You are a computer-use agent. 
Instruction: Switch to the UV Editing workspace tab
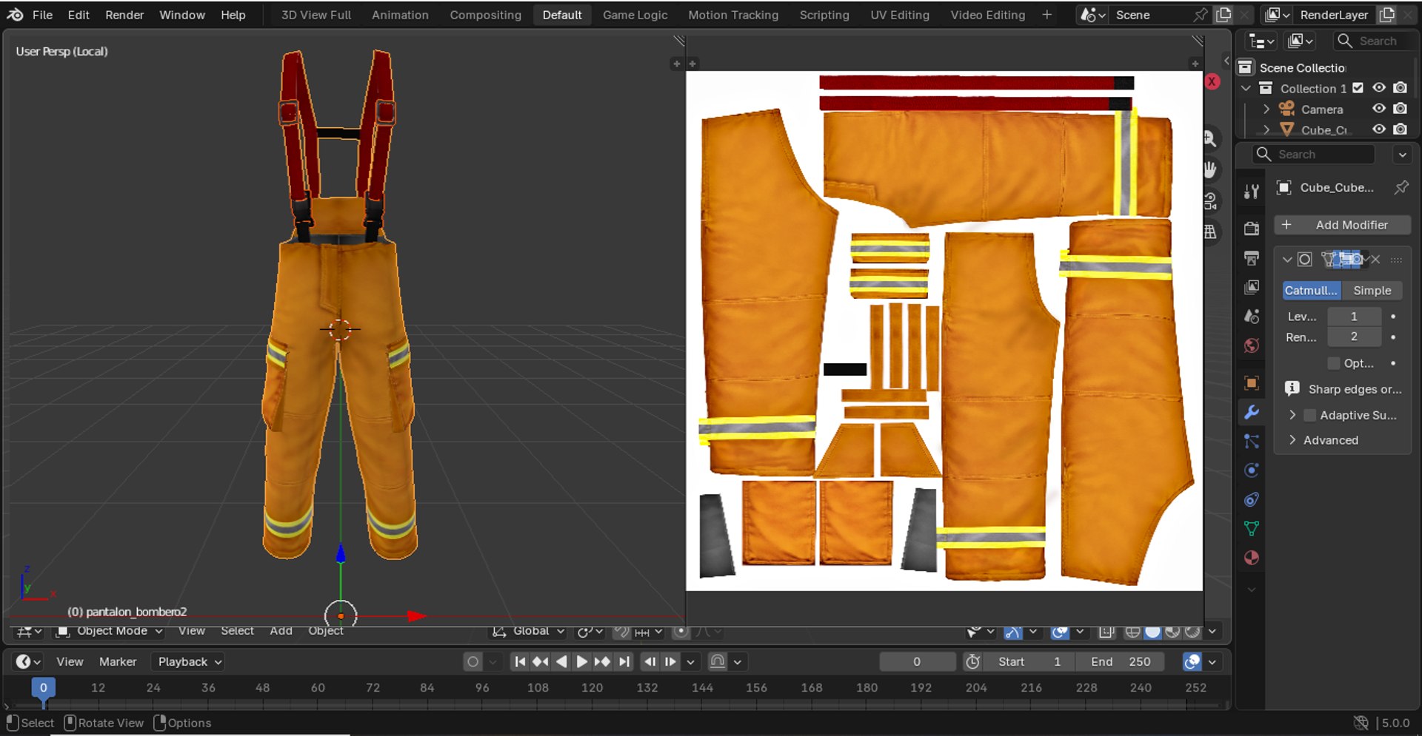pos(900,15)
